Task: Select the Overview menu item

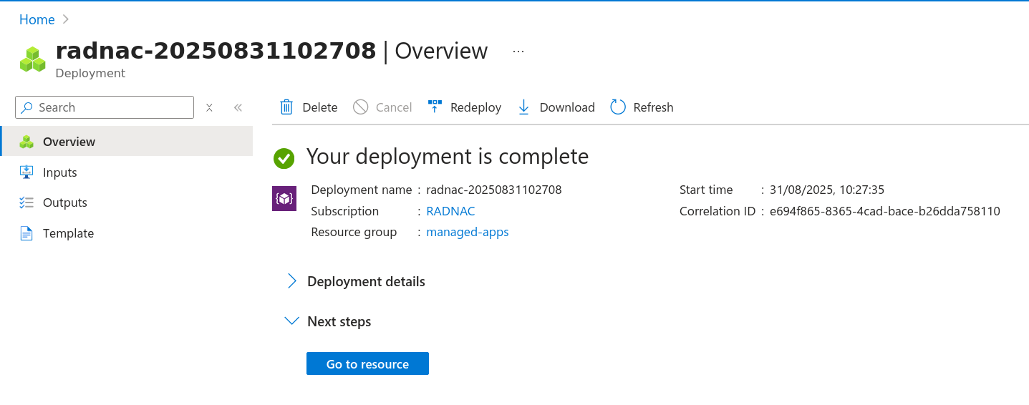Action: pyautogui.click(x=69, y=142)
